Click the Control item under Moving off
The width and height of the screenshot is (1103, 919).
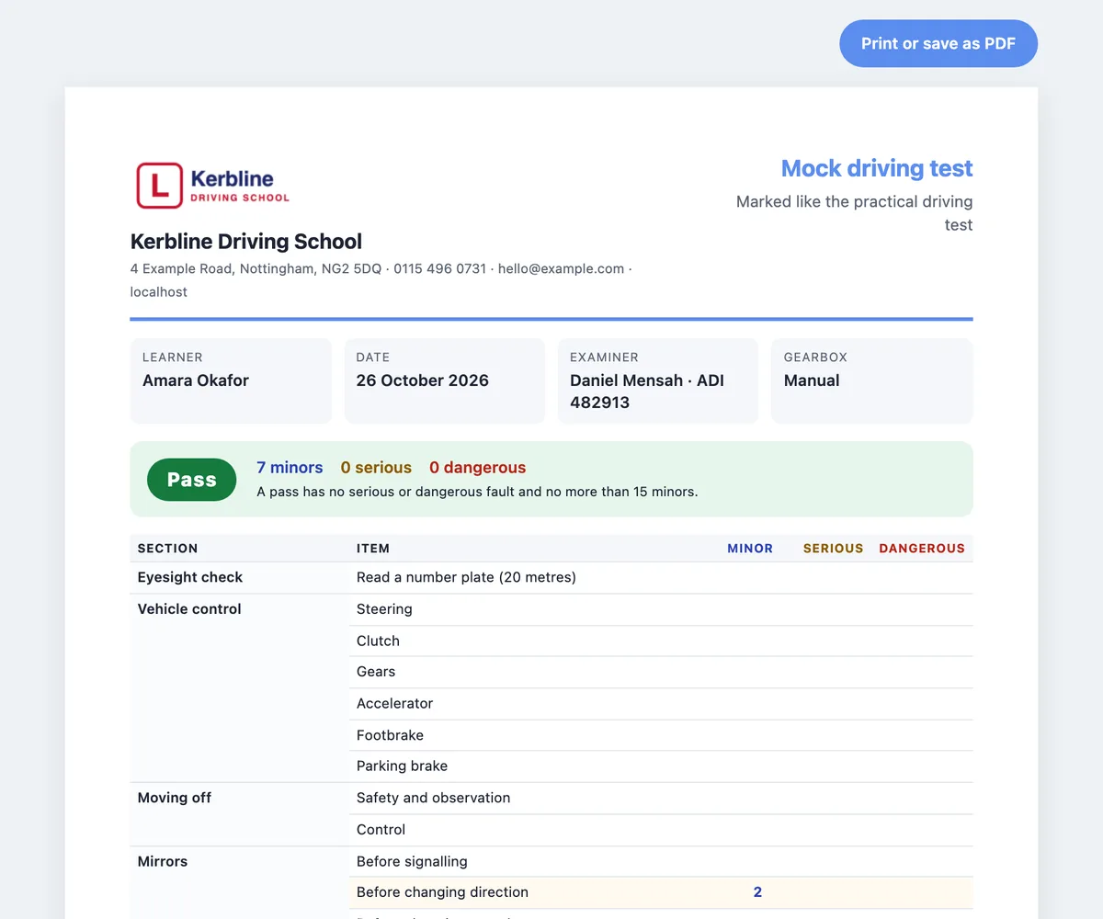[381, 830]
